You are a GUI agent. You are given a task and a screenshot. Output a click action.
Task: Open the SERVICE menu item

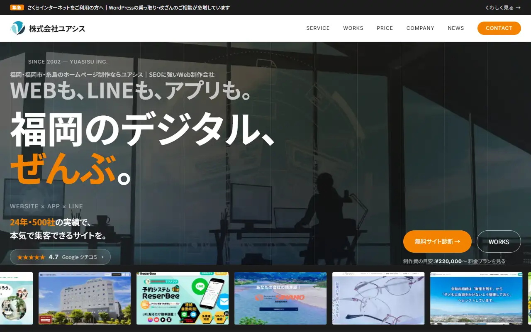click(x=318, y=28)
